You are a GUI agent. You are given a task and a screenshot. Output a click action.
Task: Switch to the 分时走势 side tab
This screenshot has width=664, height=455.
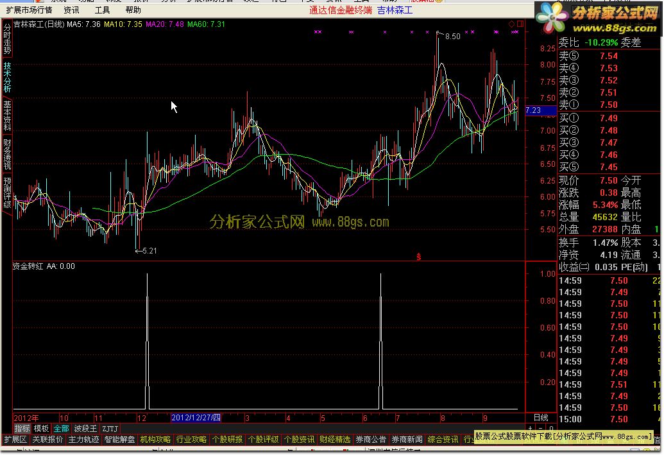pyautogui.click(x=7, y=39)
